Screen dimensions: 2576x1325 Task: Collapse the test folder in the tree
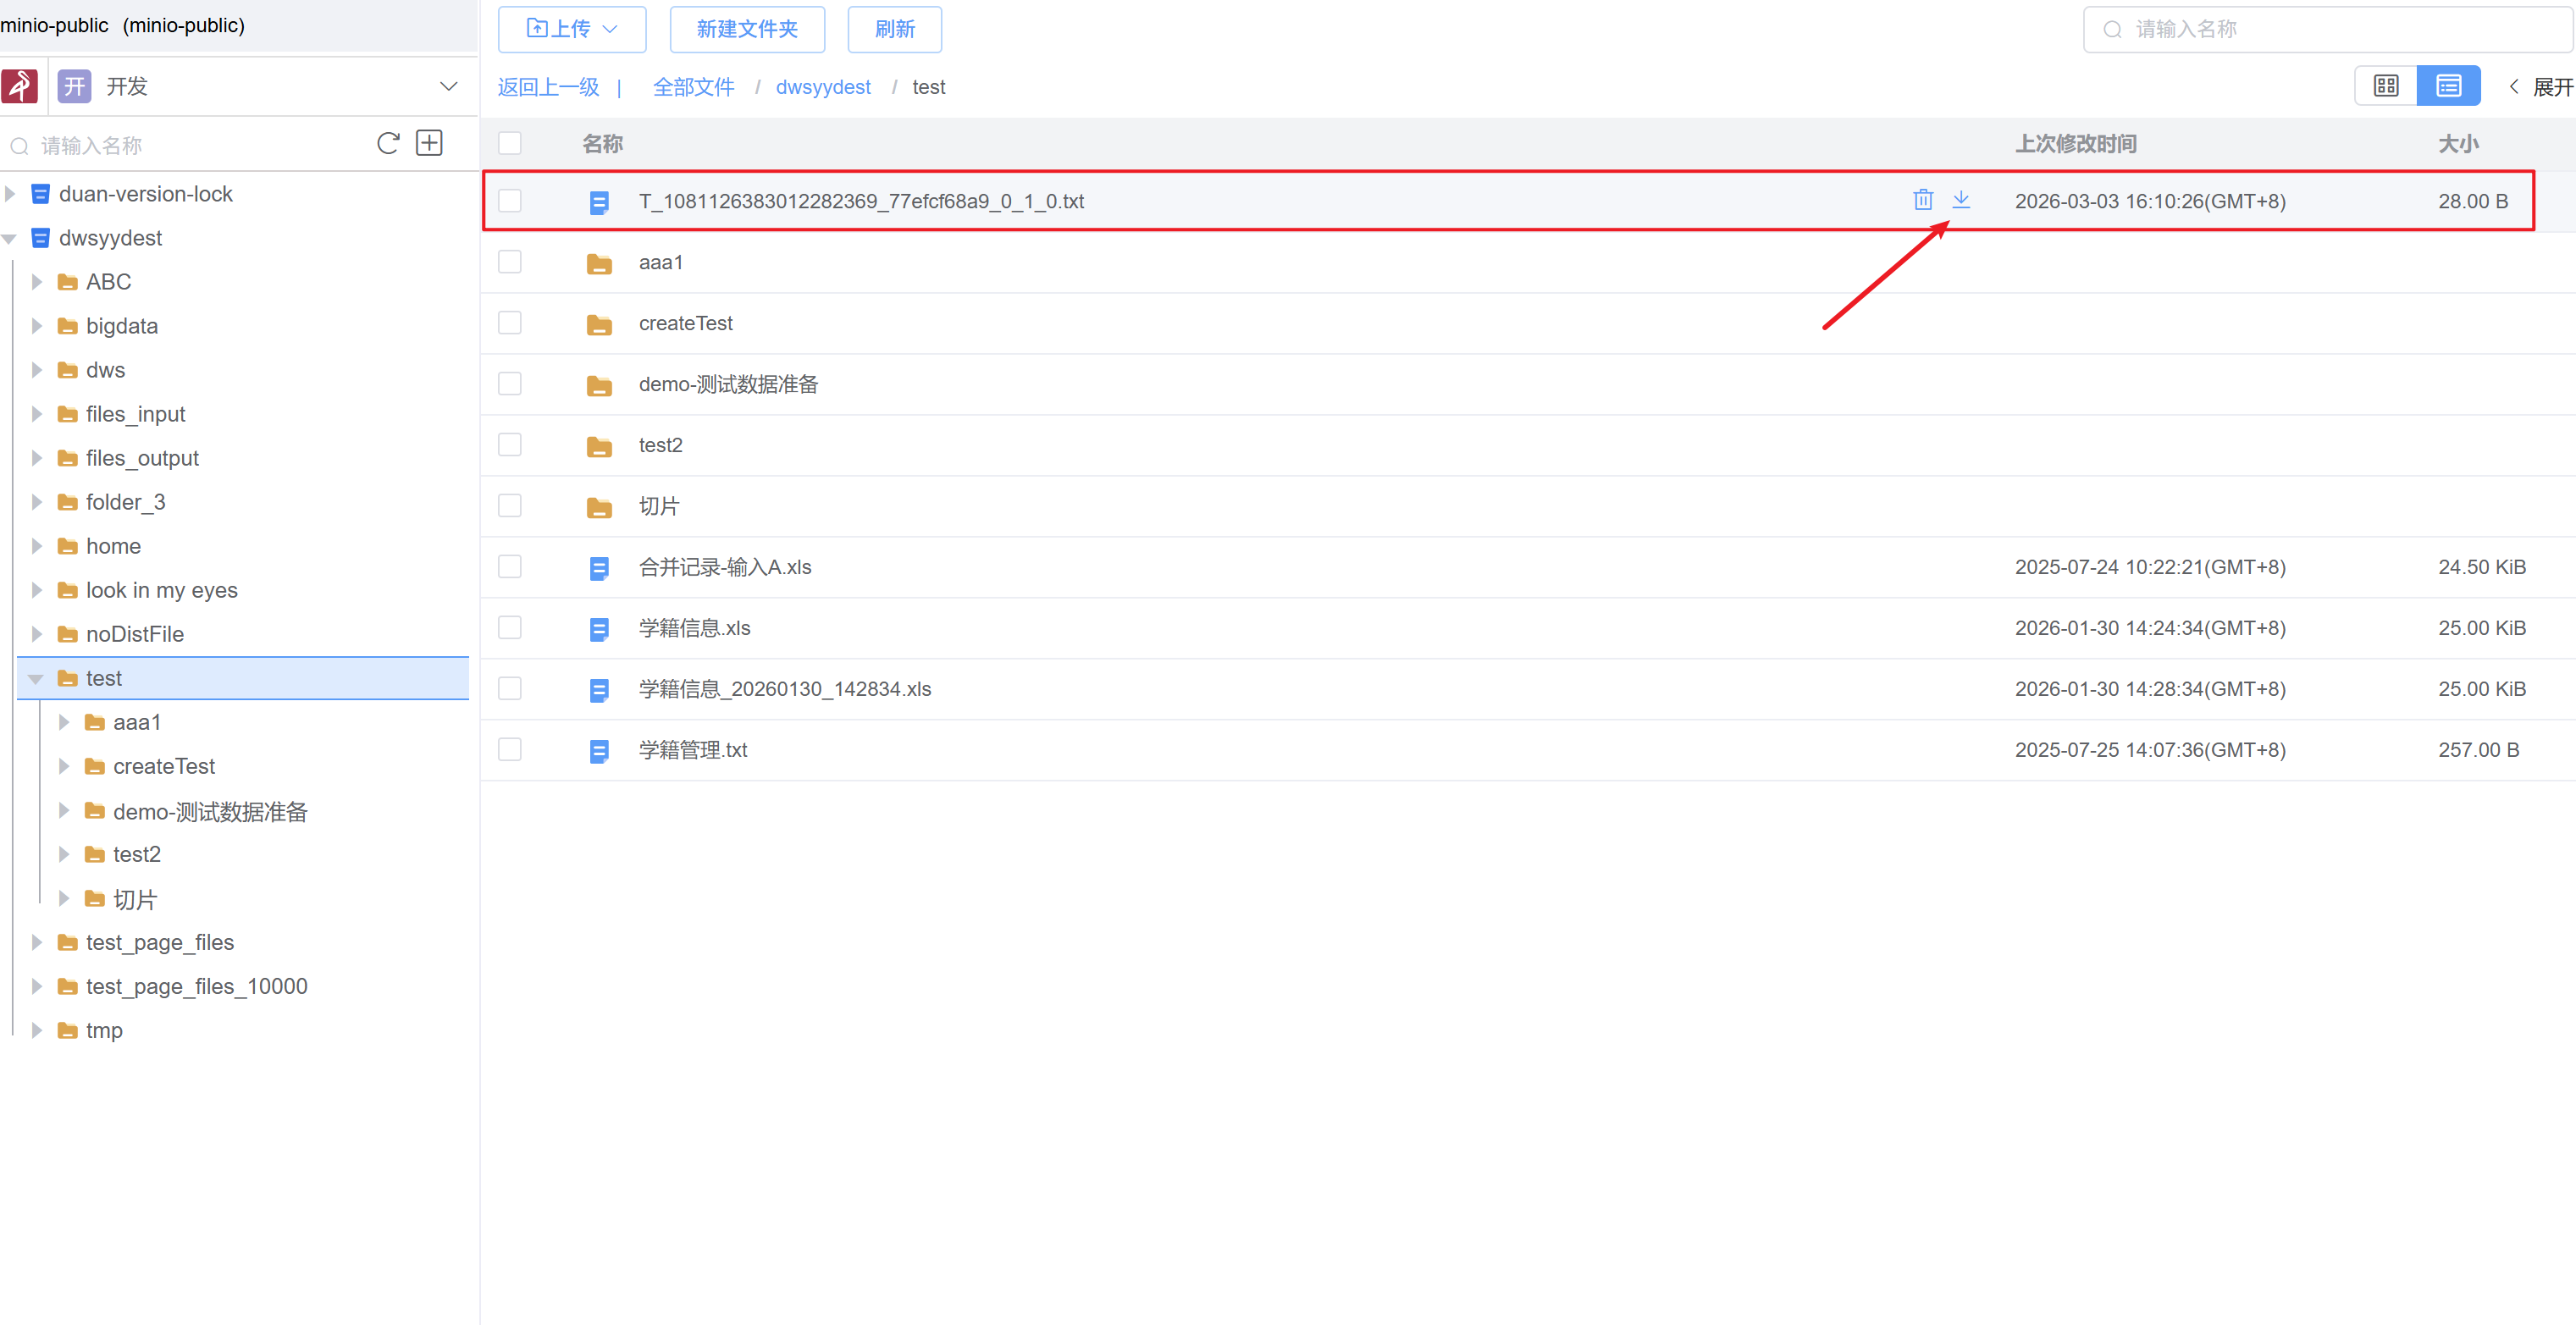tap(37, 679)
